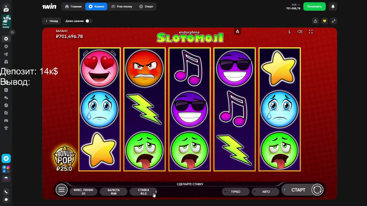Click the Пополнить deposit button
The height and width of the screenshot is (206, 367).
pyautogui.click(x=315, y=6)
